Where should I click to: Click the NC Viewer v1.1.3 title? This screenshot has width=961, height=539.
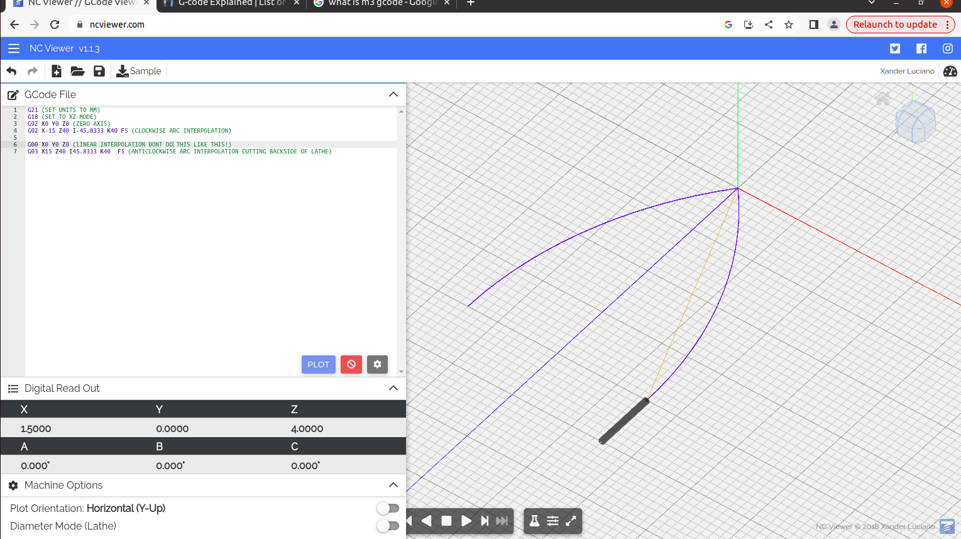pos(64,48)
